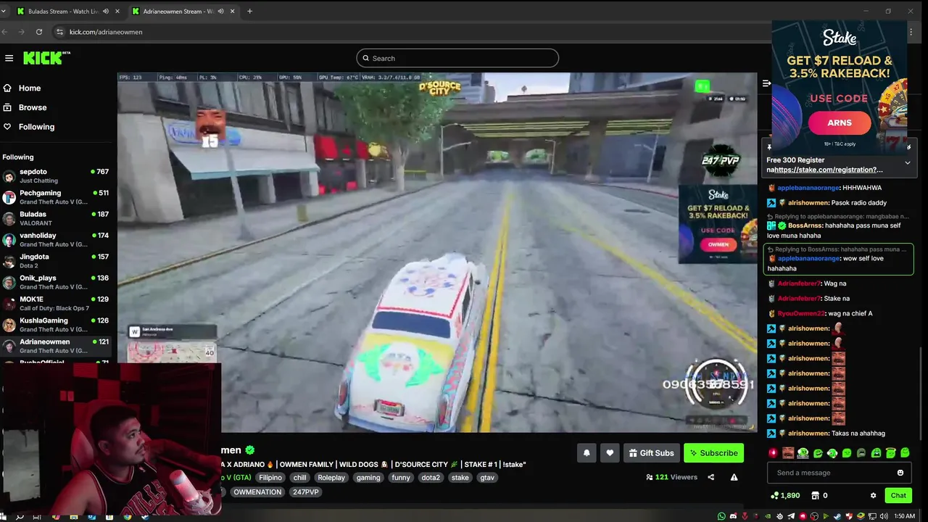928x522 pixels.
Task: Select Adrianeowmen in Following list
Action: point(56,346)
